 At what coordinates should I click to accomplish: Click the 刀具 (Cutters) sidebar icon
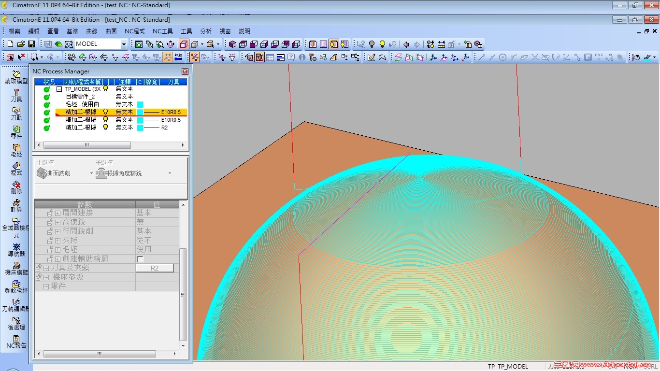tap(16, 93)
